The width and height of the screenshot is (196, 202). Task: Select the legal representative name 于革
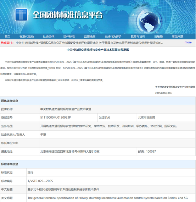click(43, 135)
